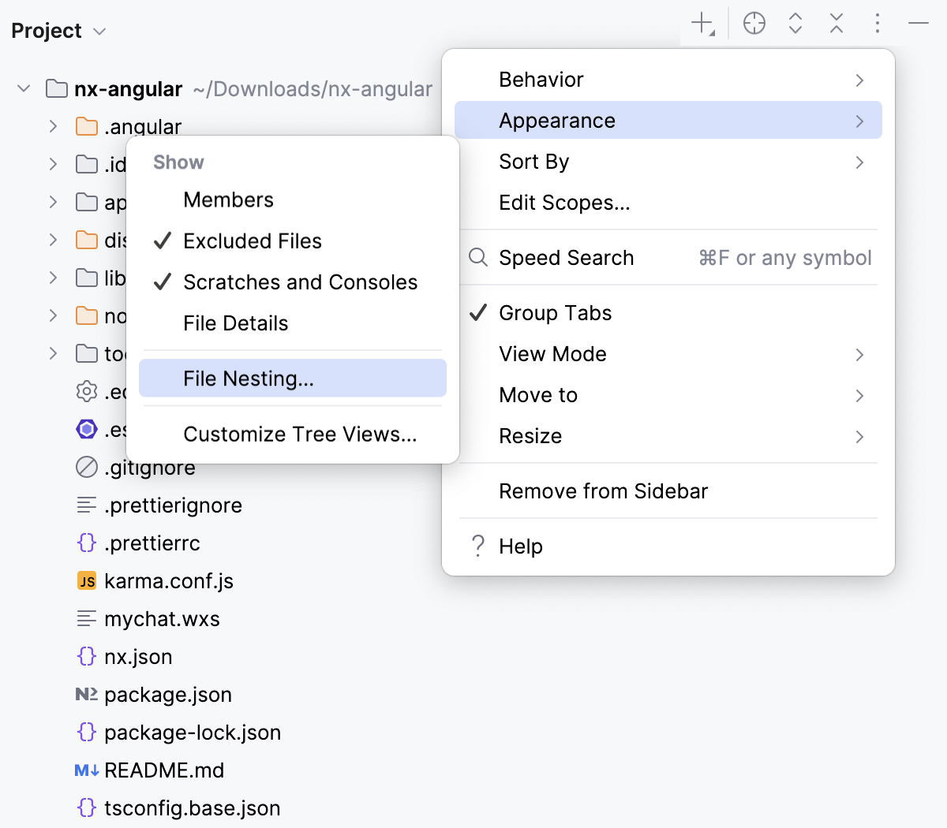
Task: Open the kebab options menu in toolbar
Action: pyautogui.click(x=877, y=23)
